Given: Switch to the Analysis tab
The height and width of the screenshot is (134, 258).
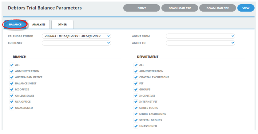Looking at the screenshot, I should [x=39, y=25].
